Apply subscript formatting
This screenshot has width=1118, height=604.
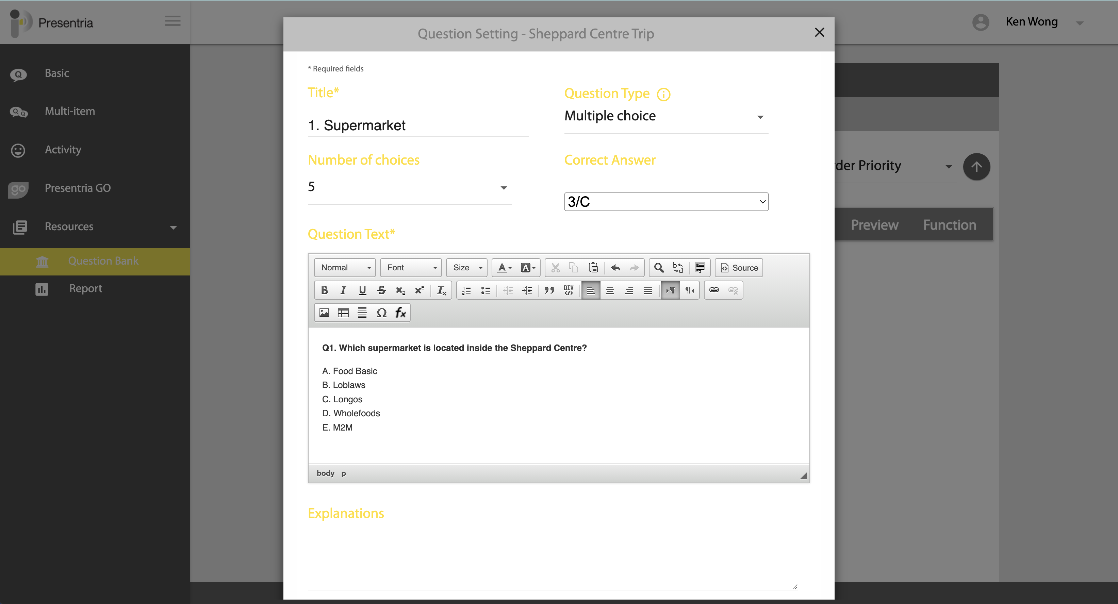[x=400, y=290]
